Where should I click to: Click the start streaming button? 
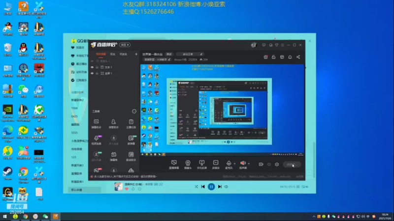pos(292,165)
